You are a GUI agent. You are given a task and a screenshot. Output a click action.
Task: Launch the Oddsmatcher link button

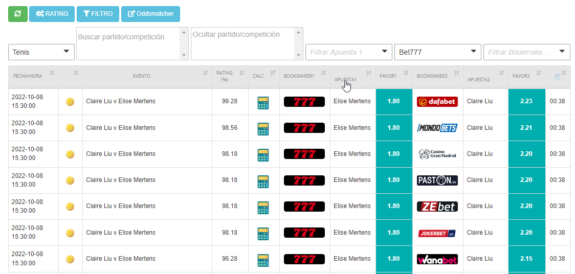(150, 14)
